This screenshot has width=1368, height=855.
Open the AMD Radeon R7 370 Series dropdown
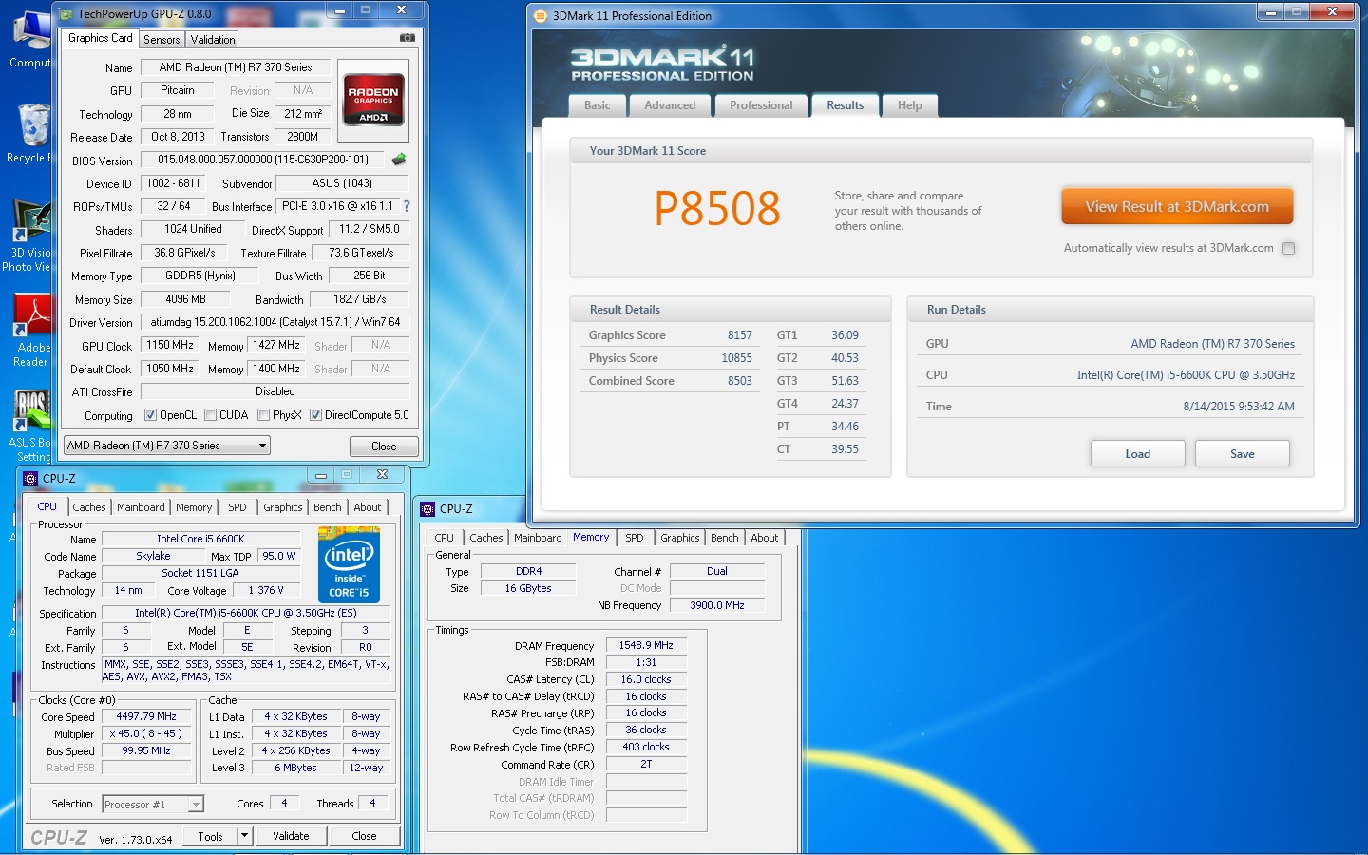167,445
